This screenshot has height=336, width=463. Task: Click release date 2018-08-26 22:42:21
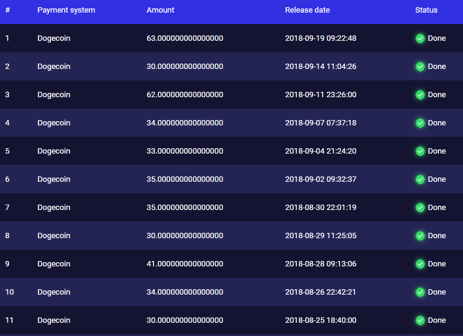(x=321, y=292)
